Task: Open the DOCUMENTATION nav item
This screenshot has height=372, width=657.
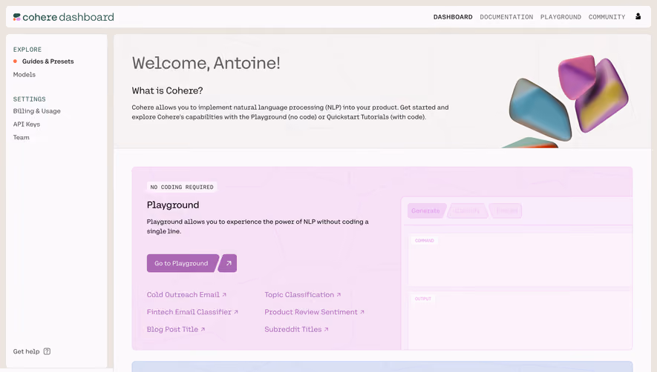Action: click(506, 17)
